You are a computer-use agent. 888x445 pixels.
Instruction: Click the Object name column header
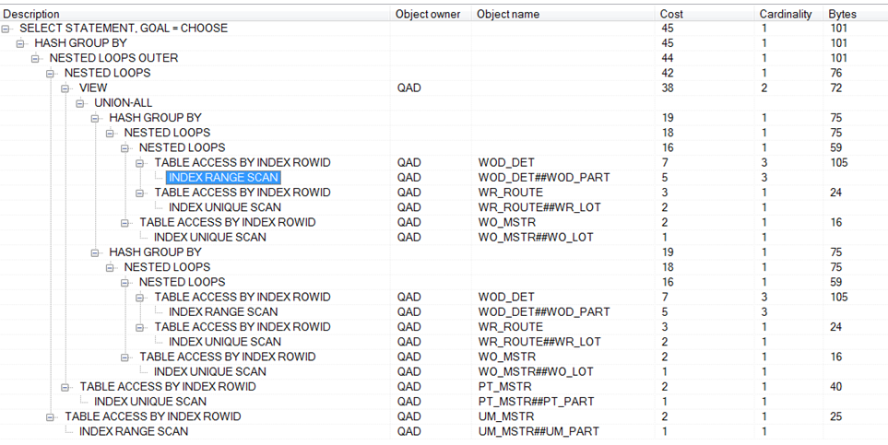tap(508, 14)
